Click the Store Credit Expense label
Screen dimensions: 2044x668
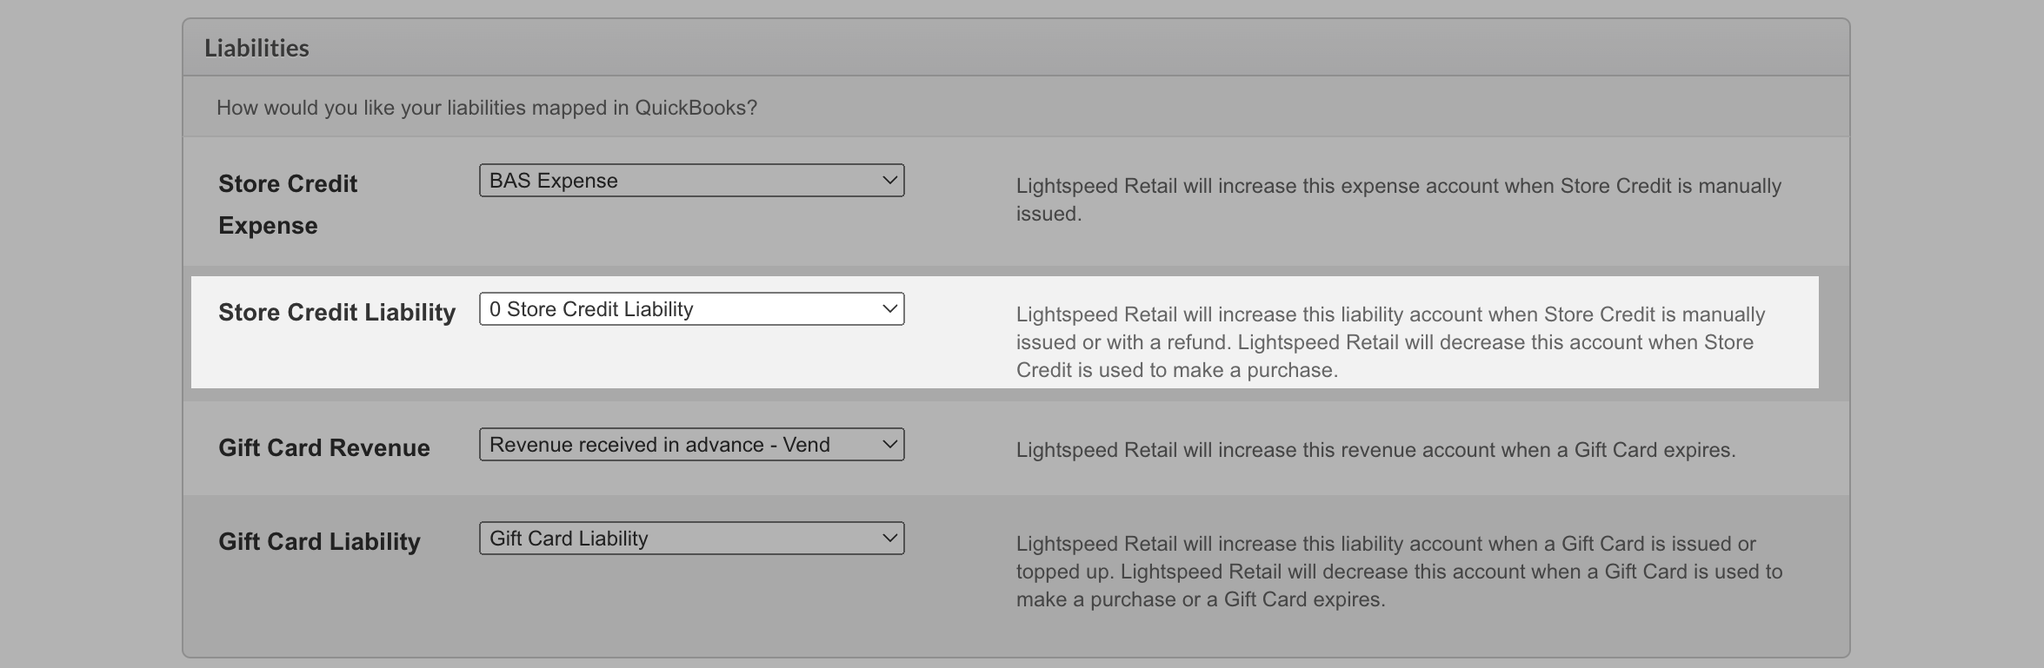(288, 204)
